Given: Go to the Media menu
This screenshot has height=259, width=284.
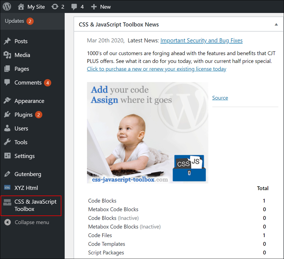Looking at the screenshot, I should [22, 55].
